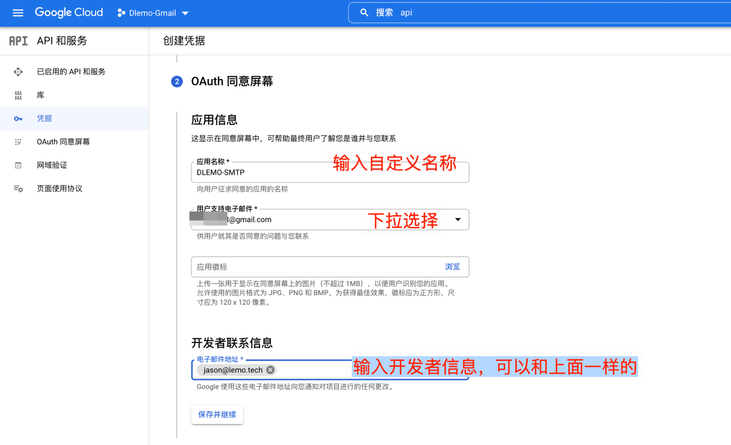Click the page usage agreement settings icon
The width and height of the screenshot is (731, 445).
(18, 189)
